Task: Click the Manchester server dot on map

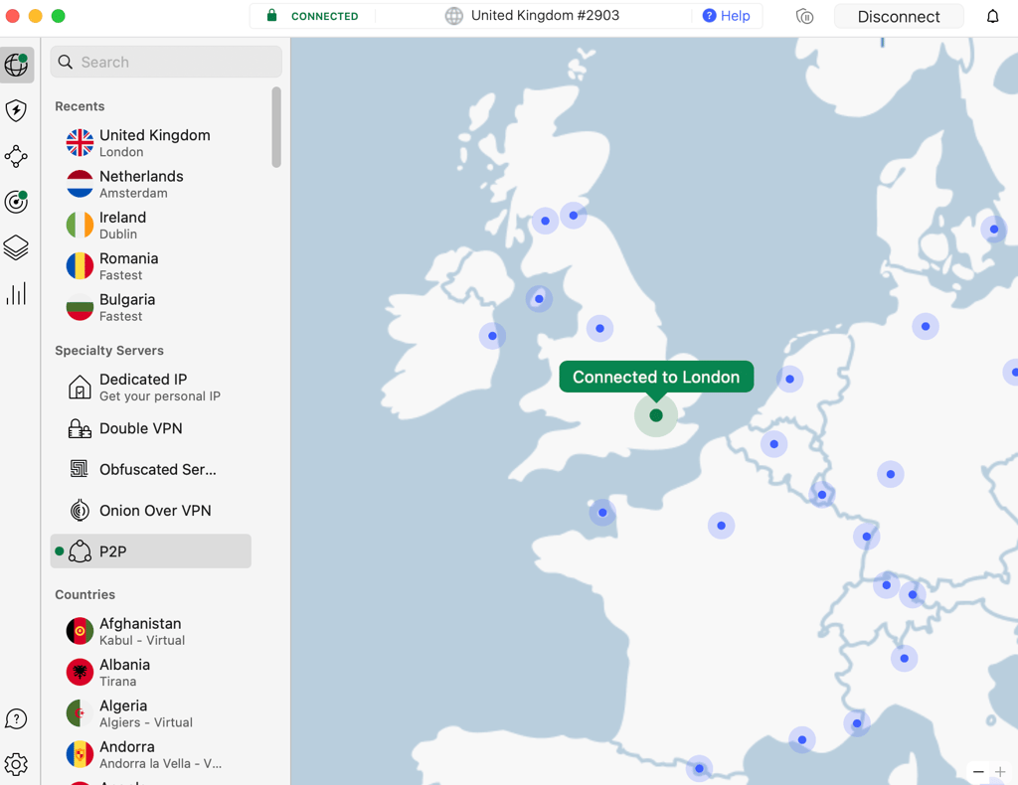Action: point(599,328)
